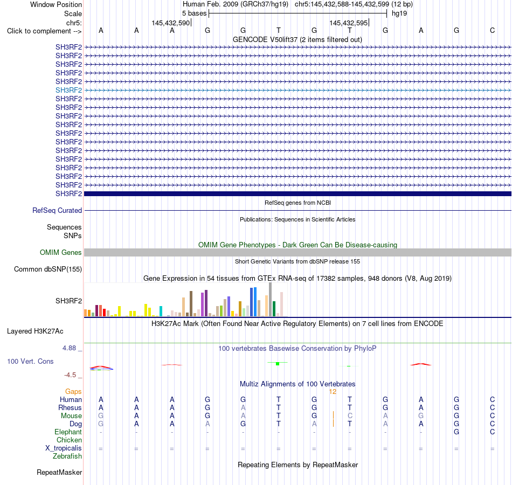The height and width of the screenshot is (485, 512).
Task: Click the 'Dog' species label
Action: click(75, 424)
